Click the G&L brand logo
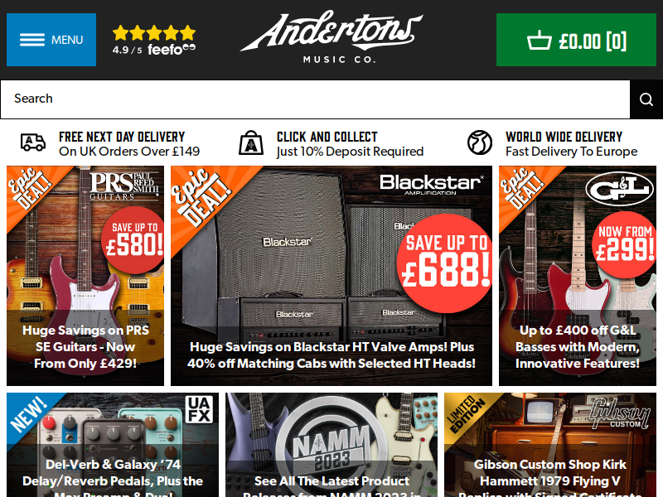The width and height of the screenshot is (663, 497). 619,189
